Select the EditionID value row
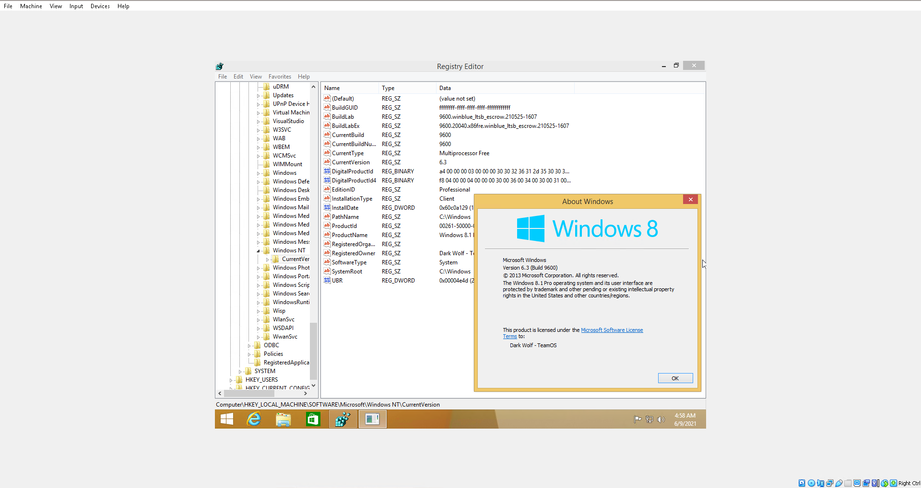This screenshot has width=921, height=488. point(398,190)
